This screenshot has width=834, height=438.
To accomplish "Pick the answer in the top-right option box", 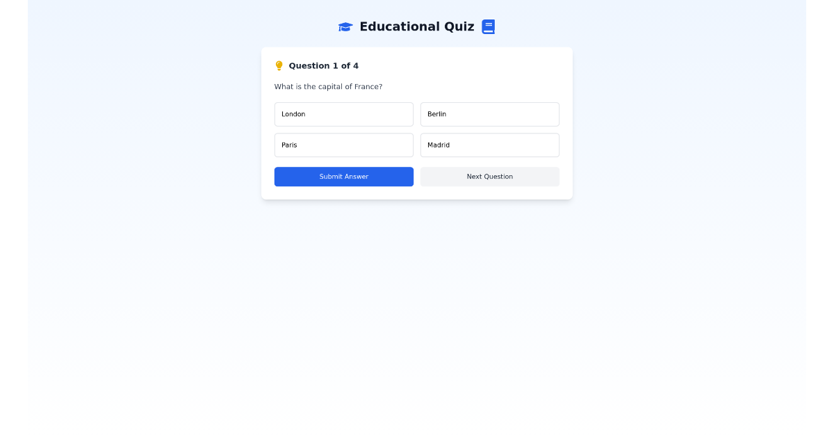I will (x=490, y=114).
